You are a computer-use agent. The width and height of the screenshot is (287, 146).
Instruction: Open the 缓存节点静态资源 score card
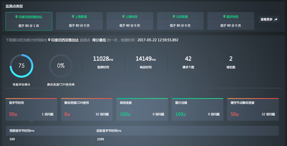(253, 109)
